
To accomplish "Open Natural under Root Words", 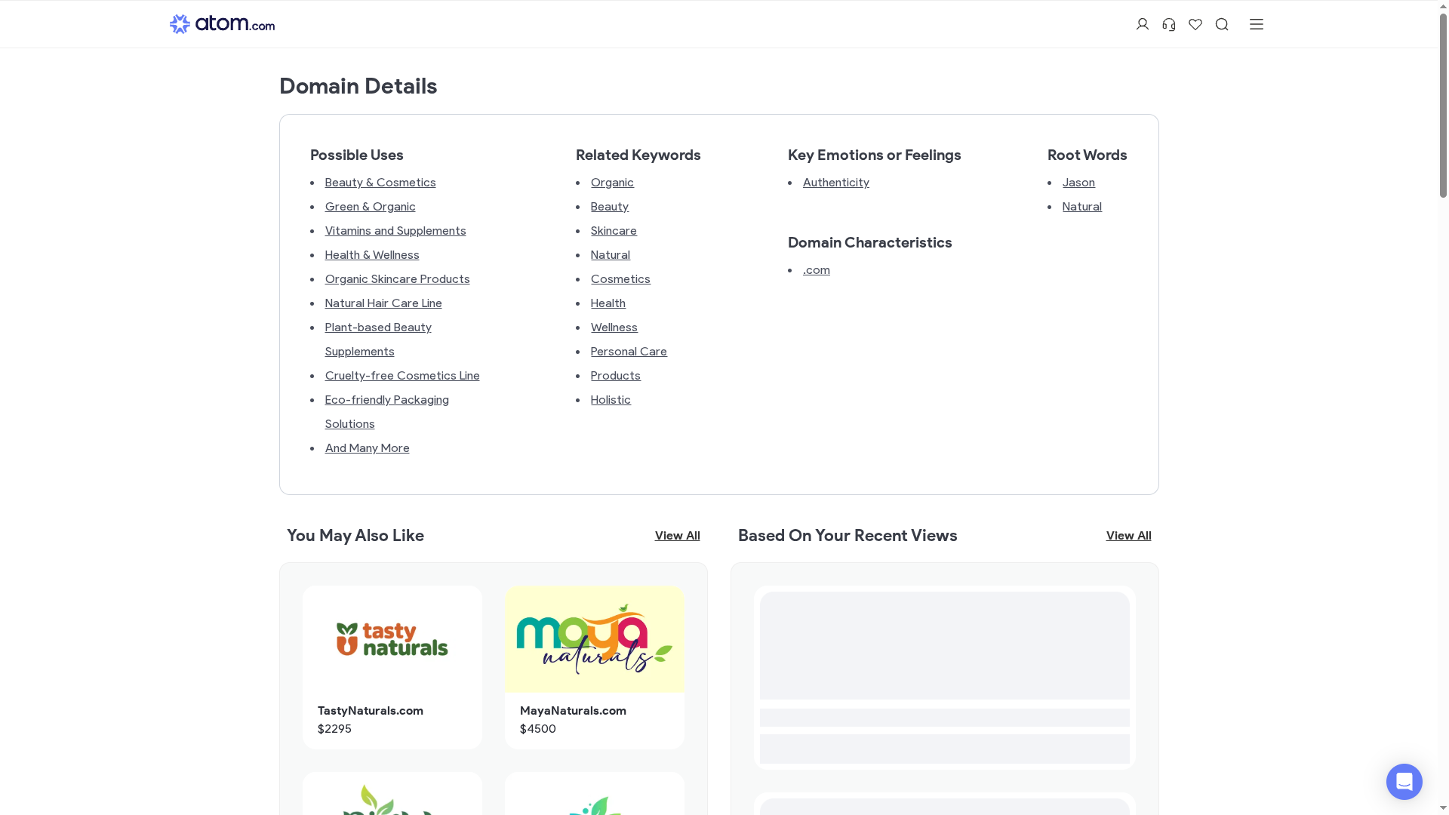I will coord(1082,207).
